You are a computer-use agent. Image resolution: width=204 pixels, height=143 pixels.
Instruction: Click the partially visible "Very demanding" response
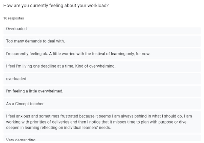[21, 140]
